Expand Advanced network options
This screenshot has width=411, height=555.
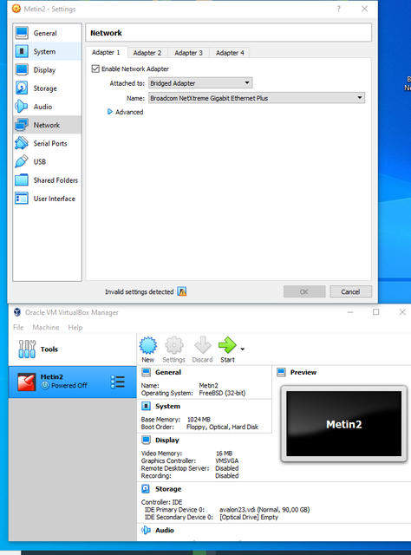[126, 112]
